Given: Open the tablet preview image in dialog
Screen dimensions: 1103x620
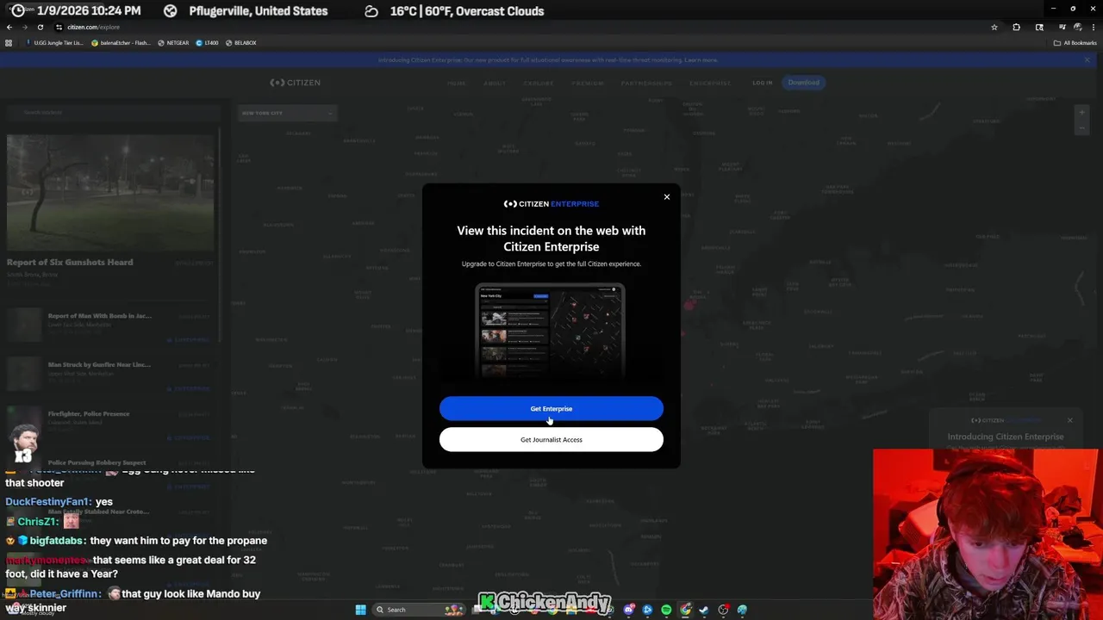Looking at the screenshot, I should tap(550, 331).
